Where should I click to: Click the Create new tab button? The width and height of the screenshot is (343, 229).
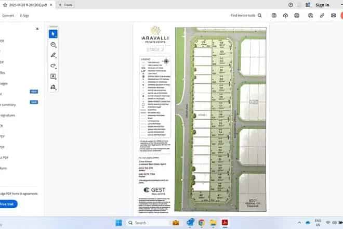tap(65, 5)
